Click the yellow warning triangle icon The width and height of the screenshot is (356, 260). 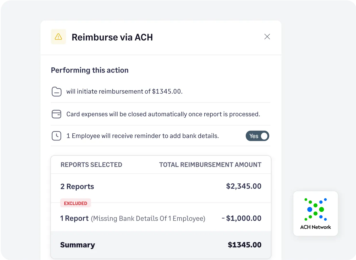[x=58, y=37]
